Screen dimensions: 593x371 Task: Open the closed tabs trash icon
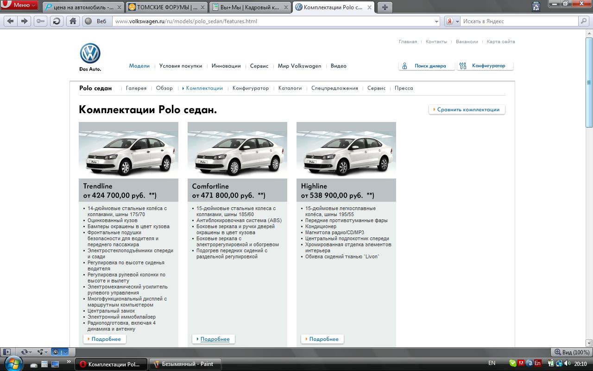coord(536,6)
